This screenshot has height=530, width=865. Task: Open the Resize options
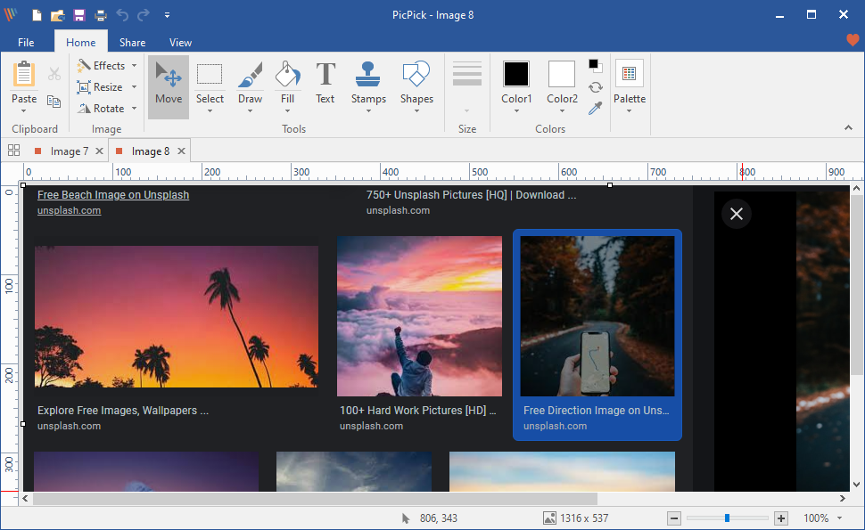click(x=107, y=87)
